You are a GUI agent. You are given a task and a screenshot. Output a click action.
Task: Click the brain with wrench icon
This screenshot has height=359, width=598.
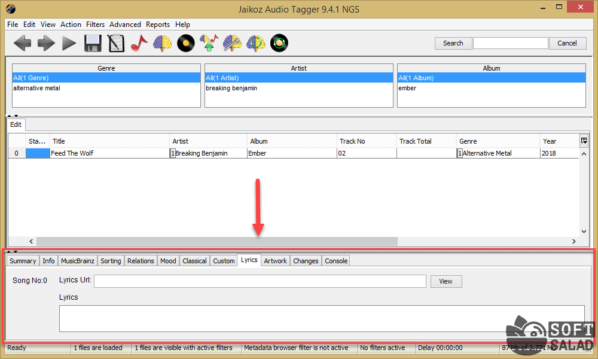tap(233, 43)
